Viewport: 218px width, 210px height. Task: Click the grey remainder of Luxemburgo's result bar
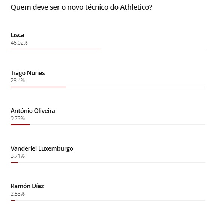[111, 163]
